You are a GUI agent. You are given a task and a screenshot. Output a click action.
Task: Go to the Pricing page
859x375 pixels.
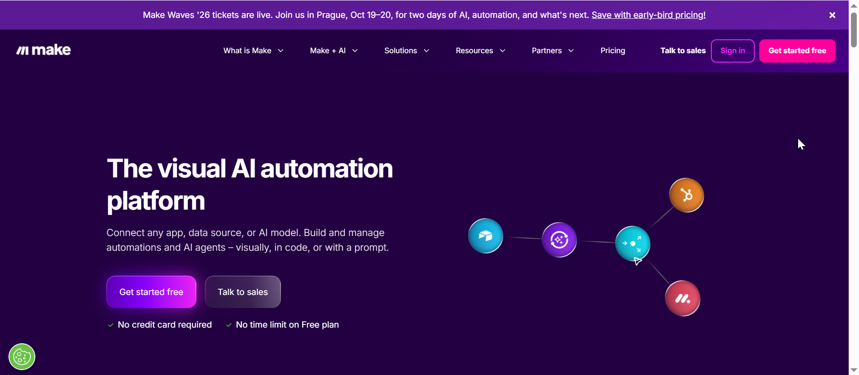click(x=612, y=51)
